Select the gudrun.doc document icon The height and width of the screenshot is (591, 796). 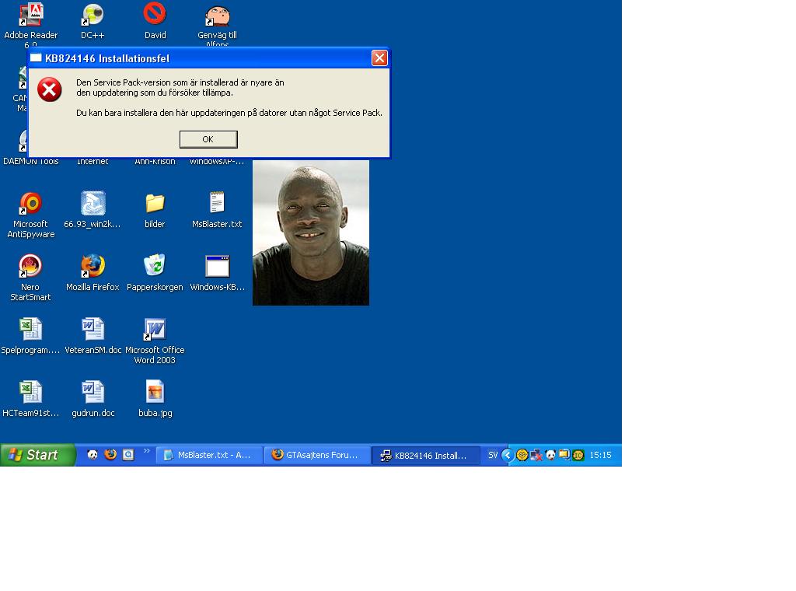[x=93, y=392]
